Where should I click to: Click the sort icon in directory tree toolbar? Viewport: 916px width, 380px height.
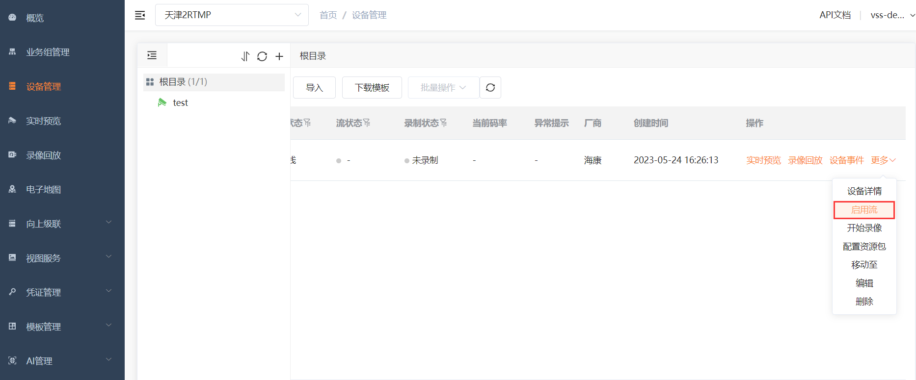point(245,56)
